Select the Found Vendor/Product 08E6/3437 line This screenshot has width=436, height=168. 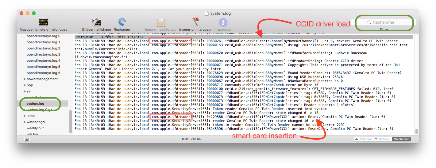click(x=238, y=73)
